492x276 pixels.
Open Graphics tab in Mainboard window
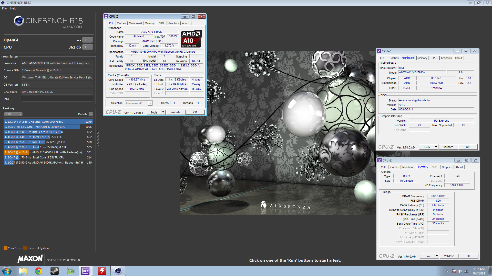(446, 58)
